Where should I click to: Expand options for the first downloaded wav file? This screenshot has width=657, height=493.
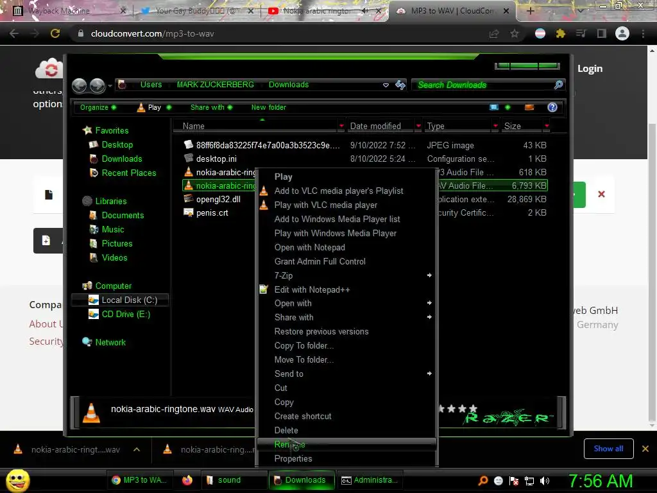click(137, 449)
